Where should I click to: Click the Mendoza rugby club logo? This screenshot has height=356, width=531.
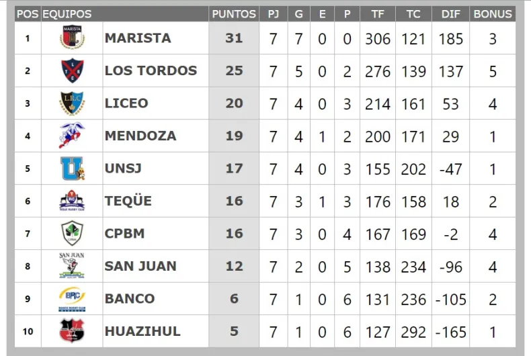[72, 136]
